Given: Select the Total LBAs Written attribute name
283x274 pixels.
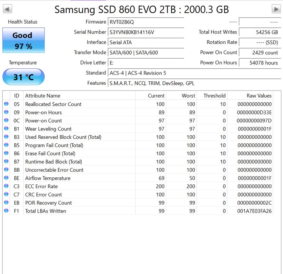Looking at the screenshot, I should point(46,211).
